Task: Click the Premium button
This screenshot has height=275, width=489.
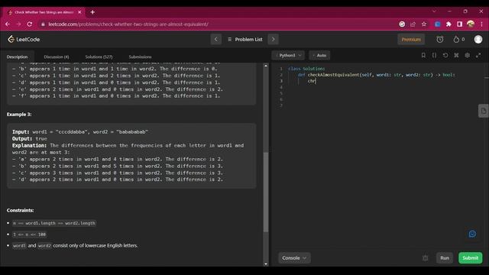Action: [x=411, y=39]
